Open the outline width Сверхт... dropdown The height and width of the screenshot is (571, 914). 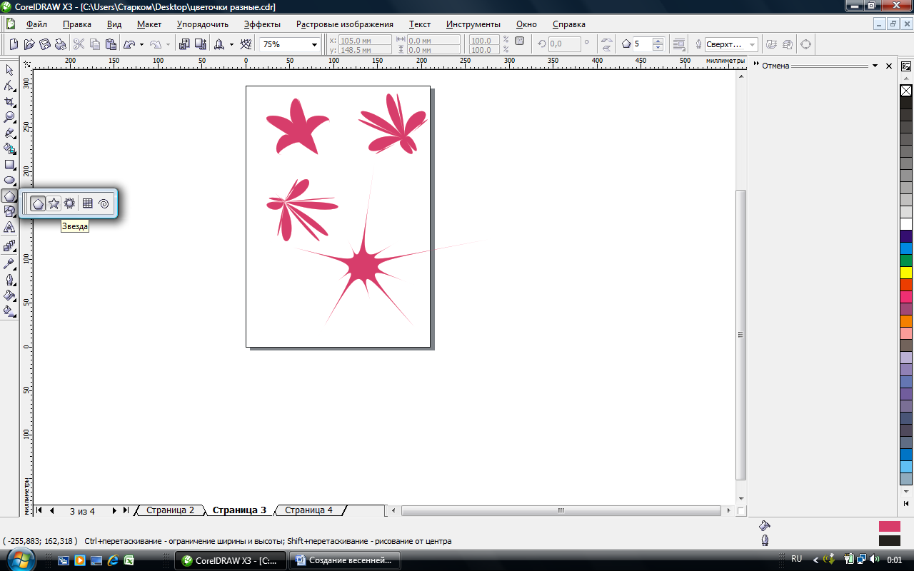click(x=753, y=44)
